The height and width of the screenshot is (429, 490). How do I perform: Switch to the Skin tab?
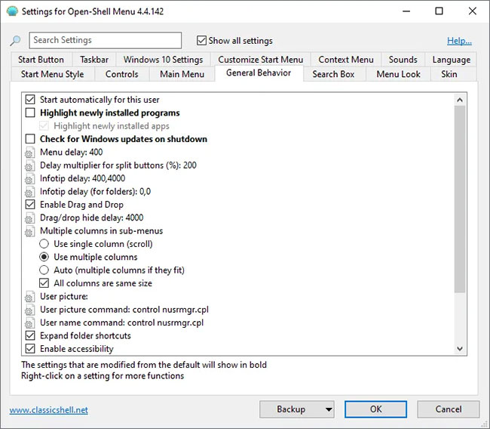[x=449, y=74]
